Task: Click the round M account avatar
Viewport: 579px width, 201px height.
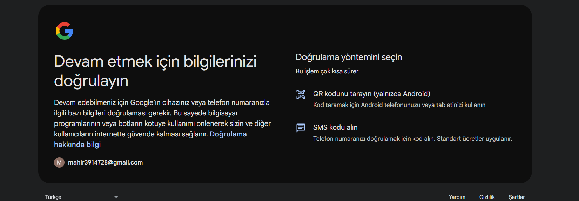Action: pyautogui.click(x=59, y=162)
